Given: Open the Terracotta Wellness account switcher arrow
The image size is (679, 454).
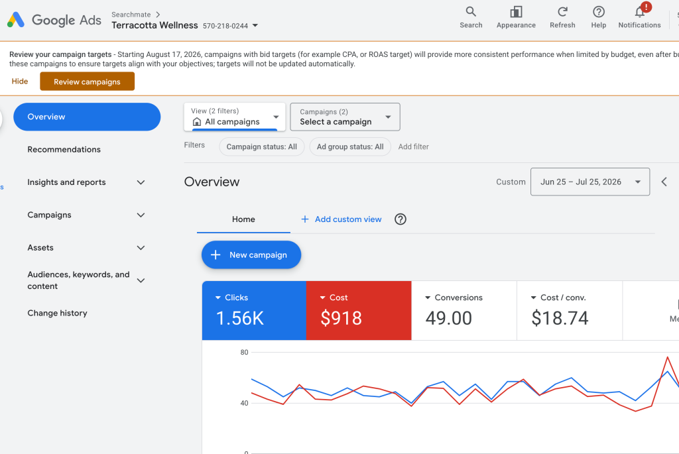Looking at the screenshot, I should [x=255, y=26].
